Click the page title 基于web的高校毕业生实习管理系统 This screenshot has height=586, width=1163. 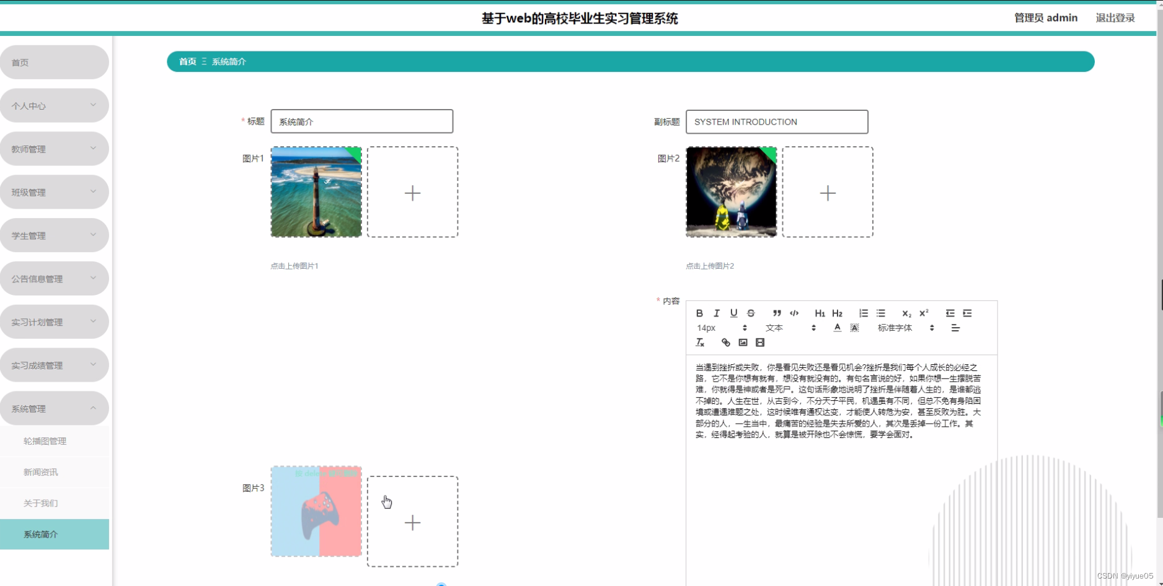click(580, 19)
